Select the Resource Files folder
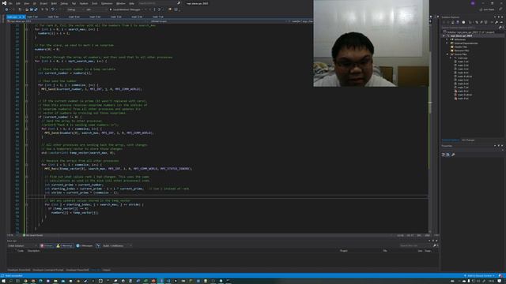This screenshot has width=506, height=284. 462,50
